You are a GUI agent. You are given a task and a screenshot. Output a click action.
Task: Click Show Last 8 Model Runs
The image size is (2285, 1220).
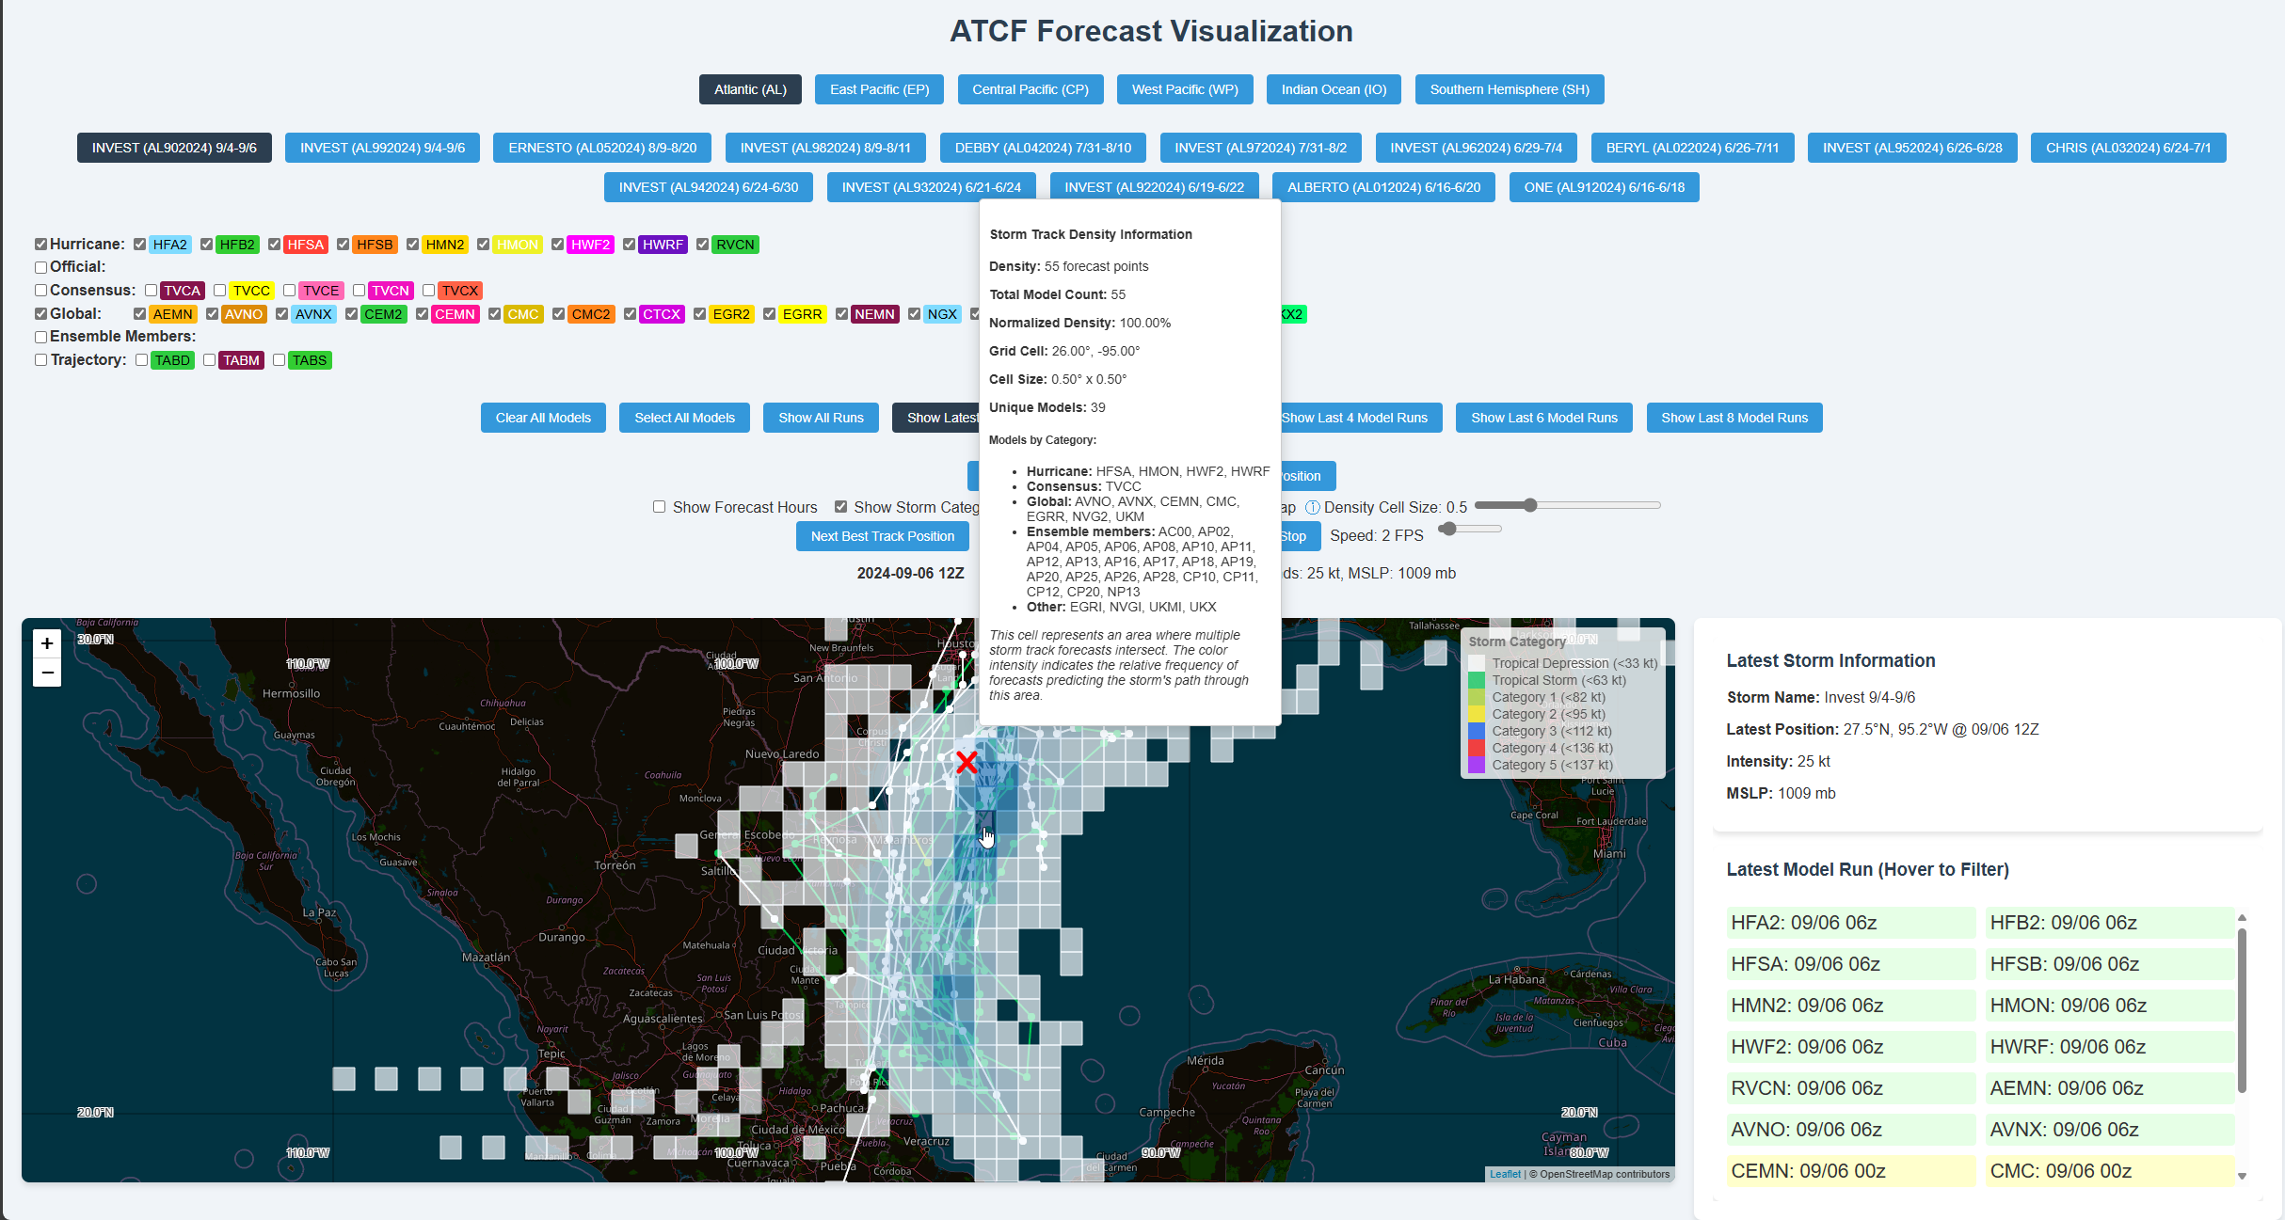click(x=1734, y=418)
